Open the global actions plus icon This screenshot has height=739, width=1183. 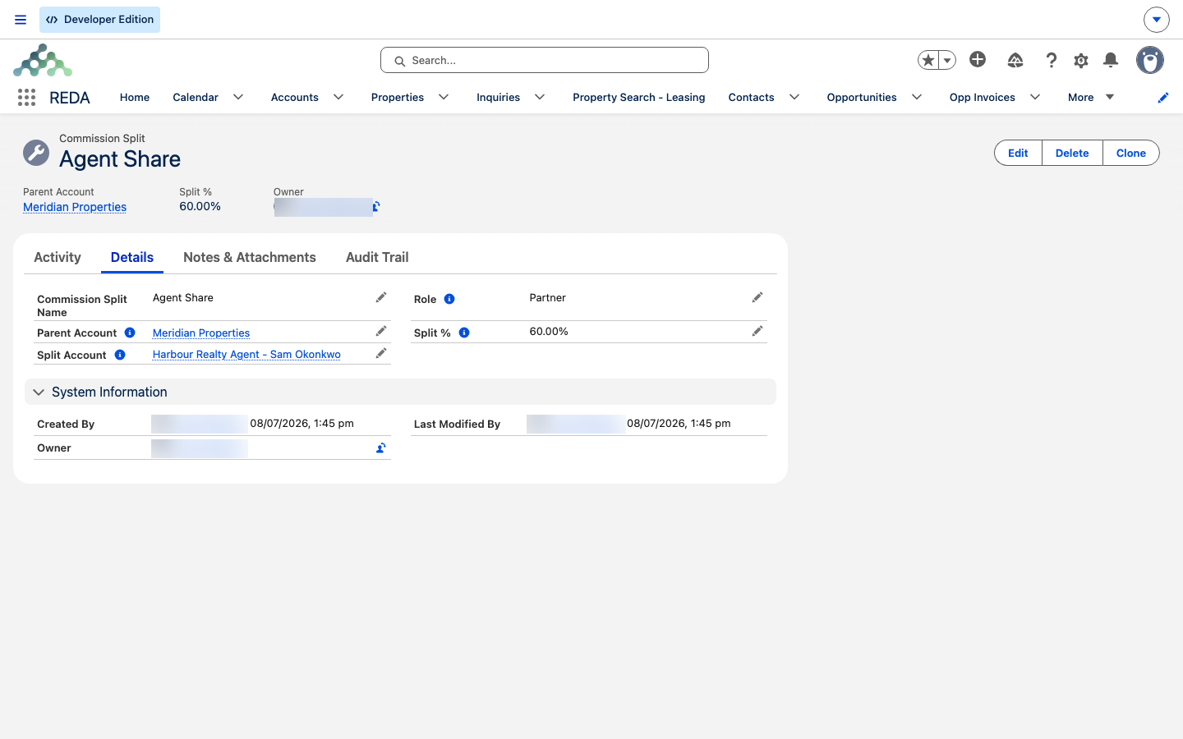click(x=978, y=59)
